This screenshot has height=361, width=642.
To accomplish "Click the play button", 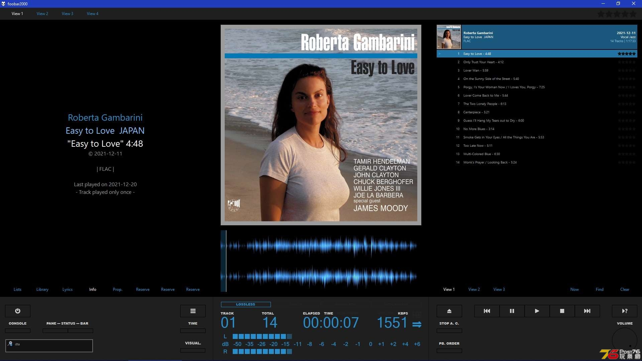I will [x=537, y=311].
